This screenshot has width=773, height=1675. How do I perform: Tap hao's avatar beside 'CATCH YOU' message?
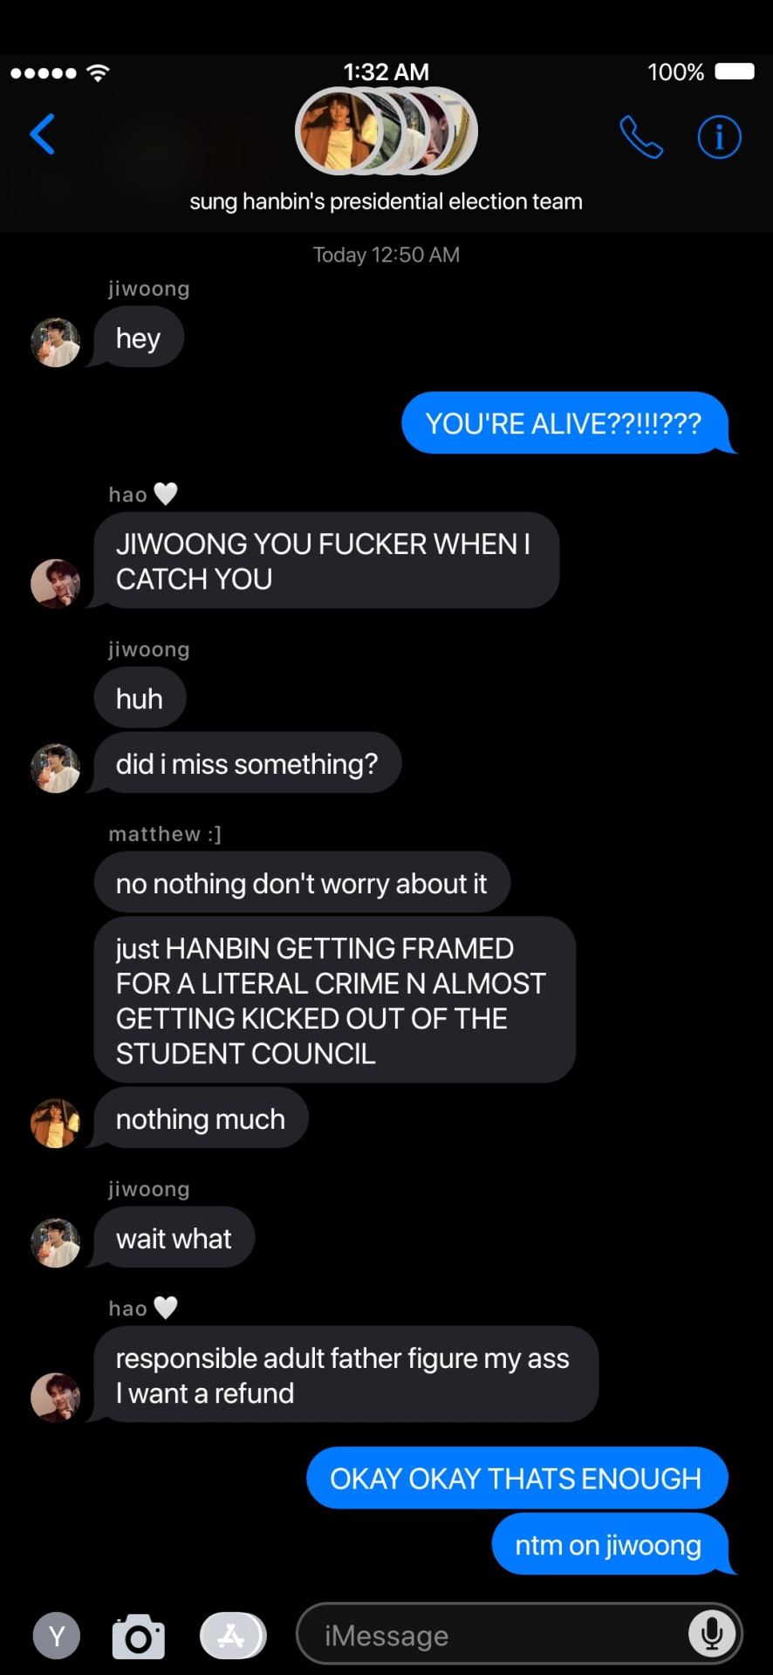[x=56, y=584]
